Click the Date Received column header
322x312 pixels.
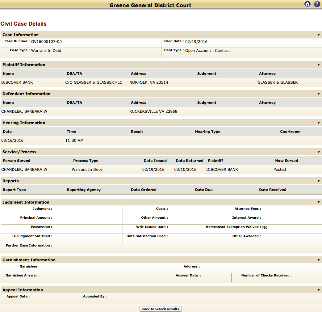pos(273,190)
